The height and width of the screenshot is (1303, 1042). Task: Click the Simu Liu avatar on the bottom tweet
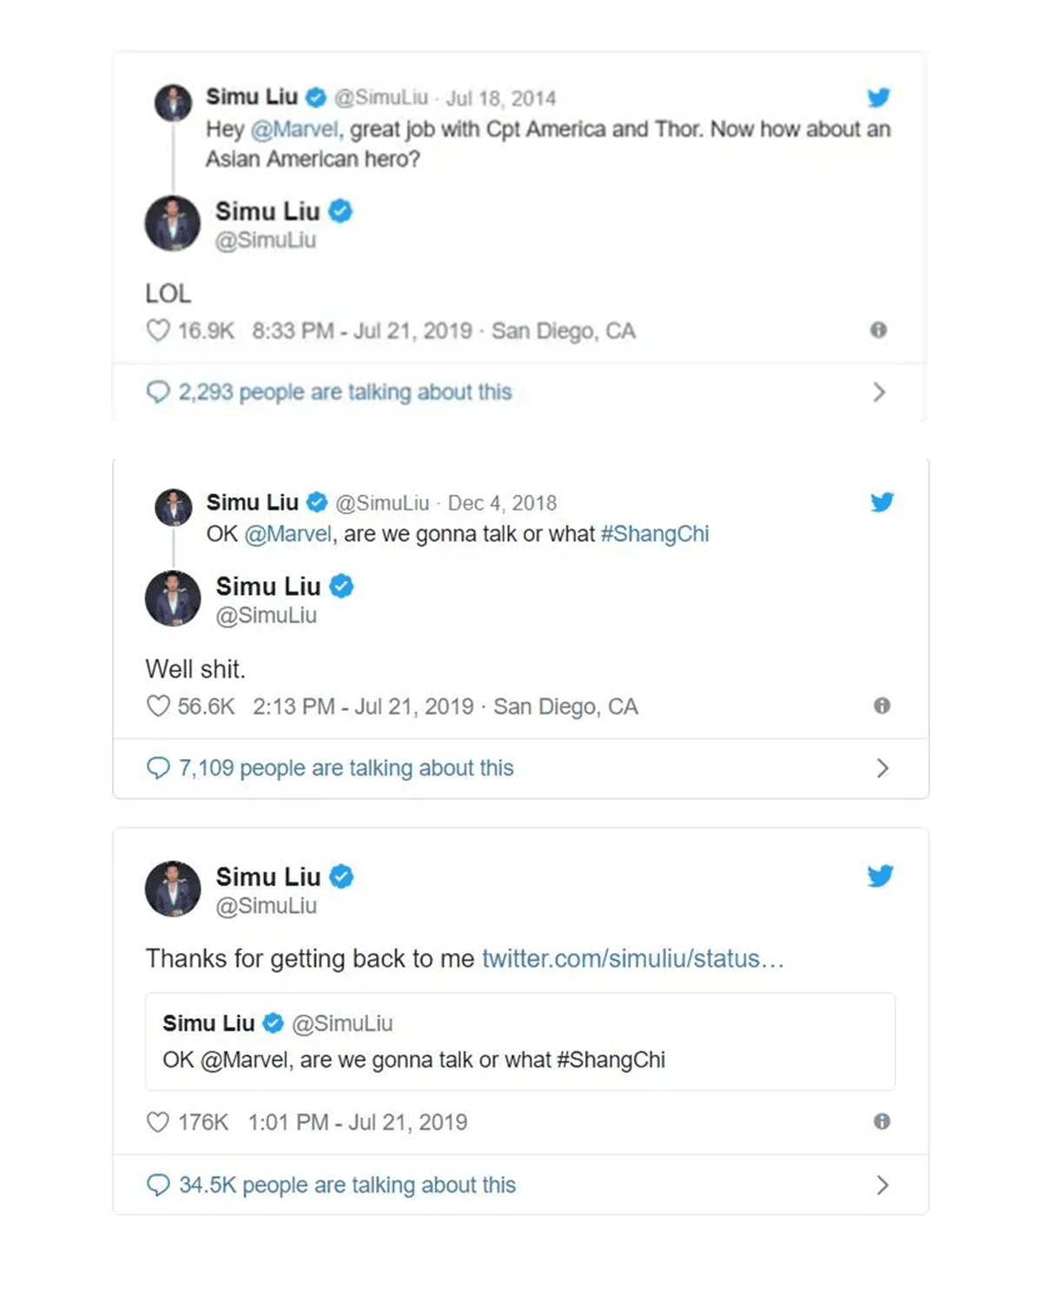click(x=173, y=889)
